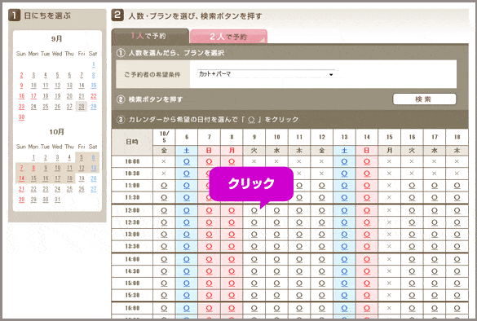Select the 11:00 circle for 10/5 Friday
Viewport: 477px width, 321px height.
(x=164, y=186)
